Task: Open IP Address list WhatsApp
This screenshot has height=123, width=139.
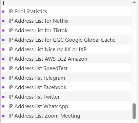Action: (38, 106)
